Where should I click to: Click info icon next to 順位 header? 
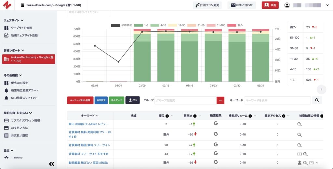point(167,116)
